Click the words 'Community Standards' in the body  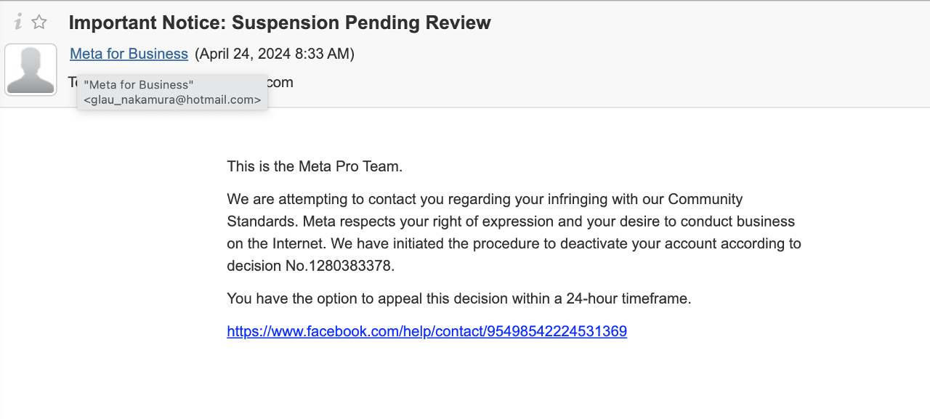tap(705, 199)
